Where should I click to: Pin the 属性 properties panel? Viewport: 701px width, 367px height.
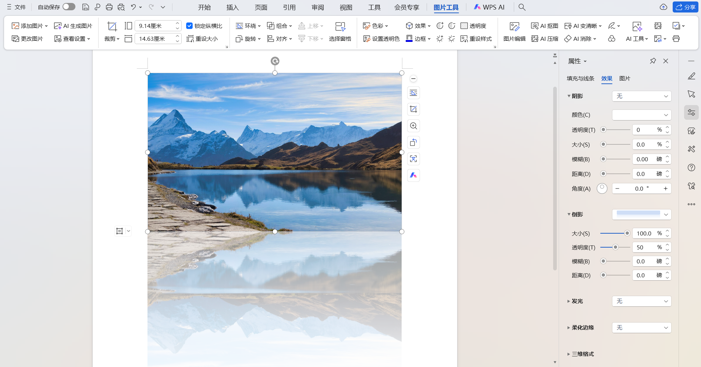[653, 61]
